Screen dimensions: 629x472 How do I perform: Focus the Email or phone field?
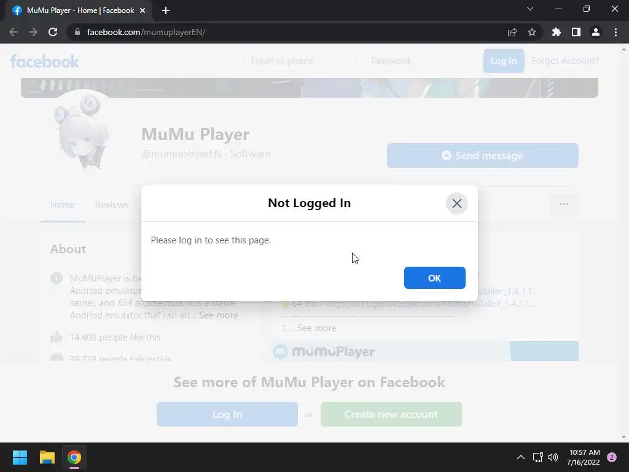pos(300,61)
